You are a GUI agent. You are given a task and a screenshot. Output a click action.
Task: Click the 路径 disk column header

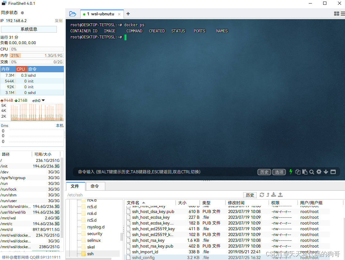click(x=16, y=154)
